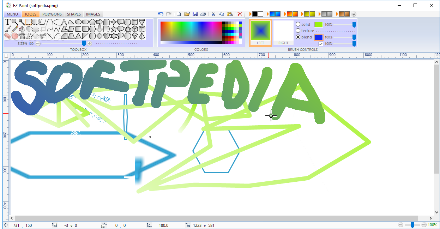Viewport: 440px width, 229px height.
Task: Open the round presets overflow dropdown
Action: pyautogui.click(x=354, y=14)
